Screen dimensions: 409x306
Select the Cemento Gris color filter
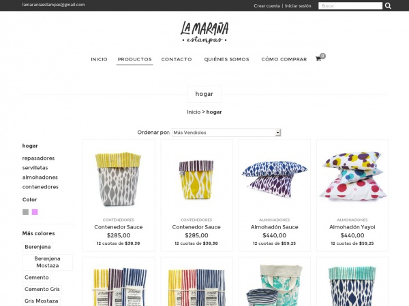point(42,289)
